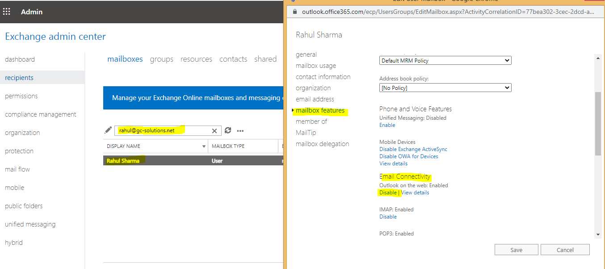Click the refresh icon beside search
The width and height of the screenshot is (605, 269).
(228, 130)
